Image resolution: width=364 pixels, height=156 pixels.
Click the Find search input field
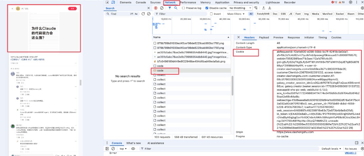[x=119, y=14]
